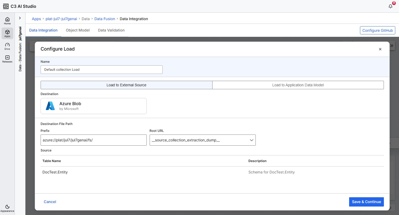
Task: Select the DocTest.Entity table row
Action: tap(212, 172)
